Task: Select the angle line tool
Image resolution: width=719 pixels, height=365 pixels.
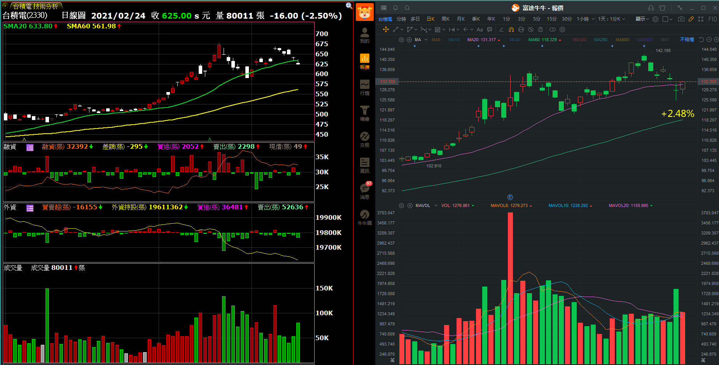Action: click(x=501, y=30)
